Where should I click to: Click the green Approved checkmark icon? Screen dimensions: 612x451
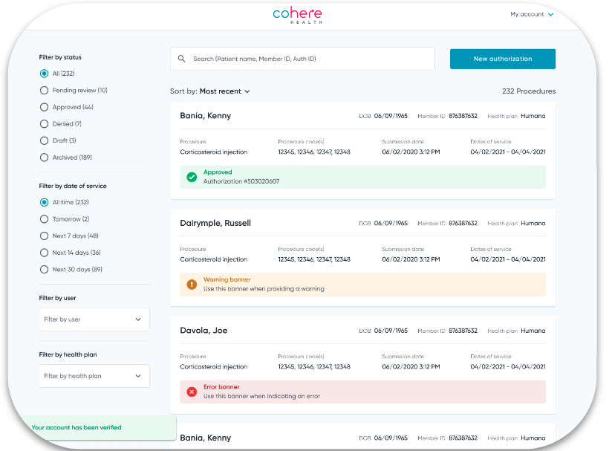tap(192, 177)
